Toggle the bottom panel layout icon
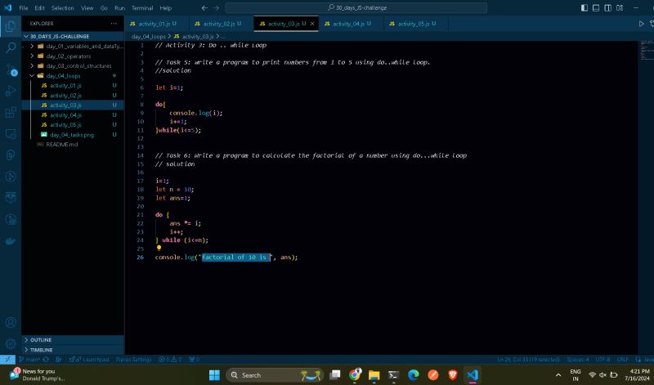Viewport: 654px width, 385px height. pos(596,8)
